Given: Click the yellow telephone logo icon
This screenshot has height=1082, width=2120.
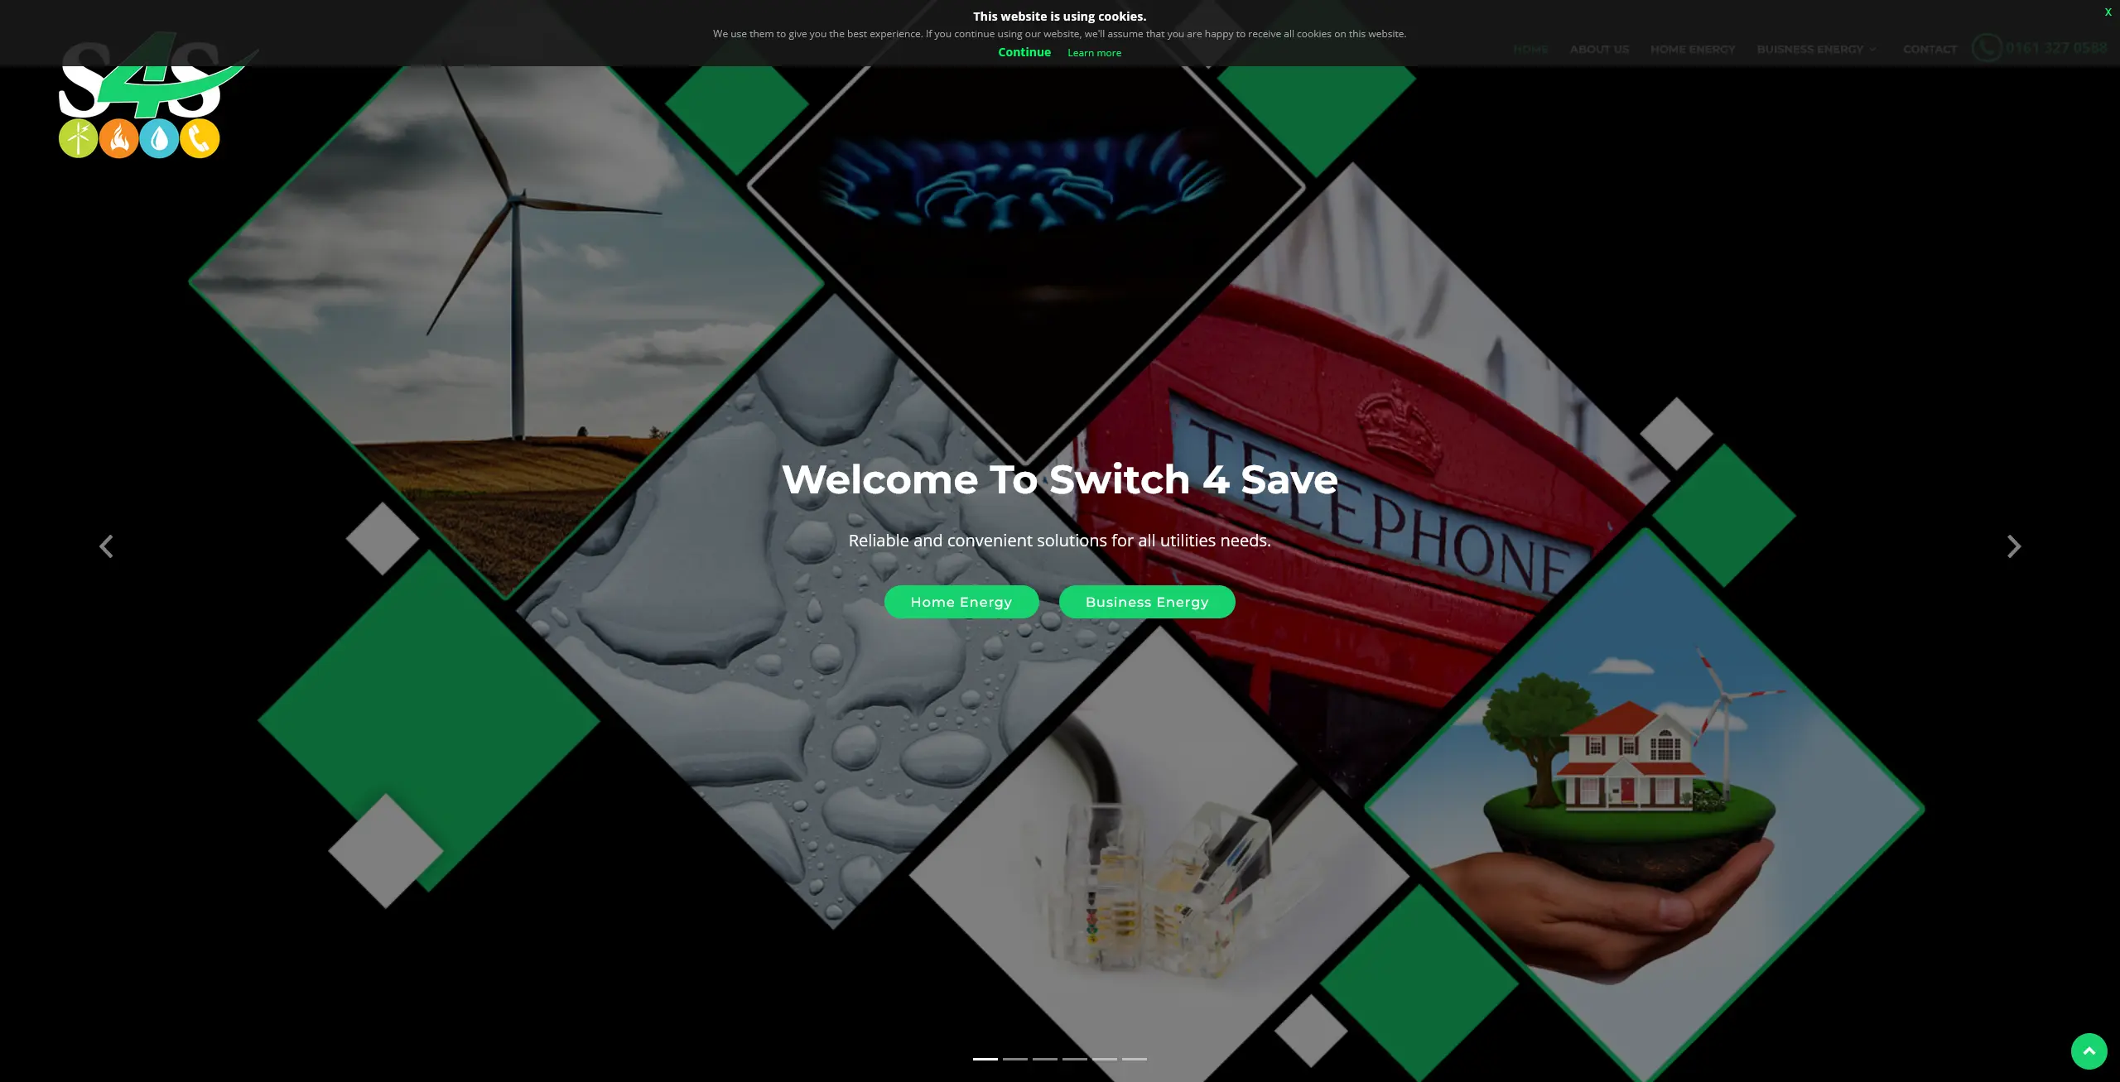Looking at the screenshot, I should (200, 138).
